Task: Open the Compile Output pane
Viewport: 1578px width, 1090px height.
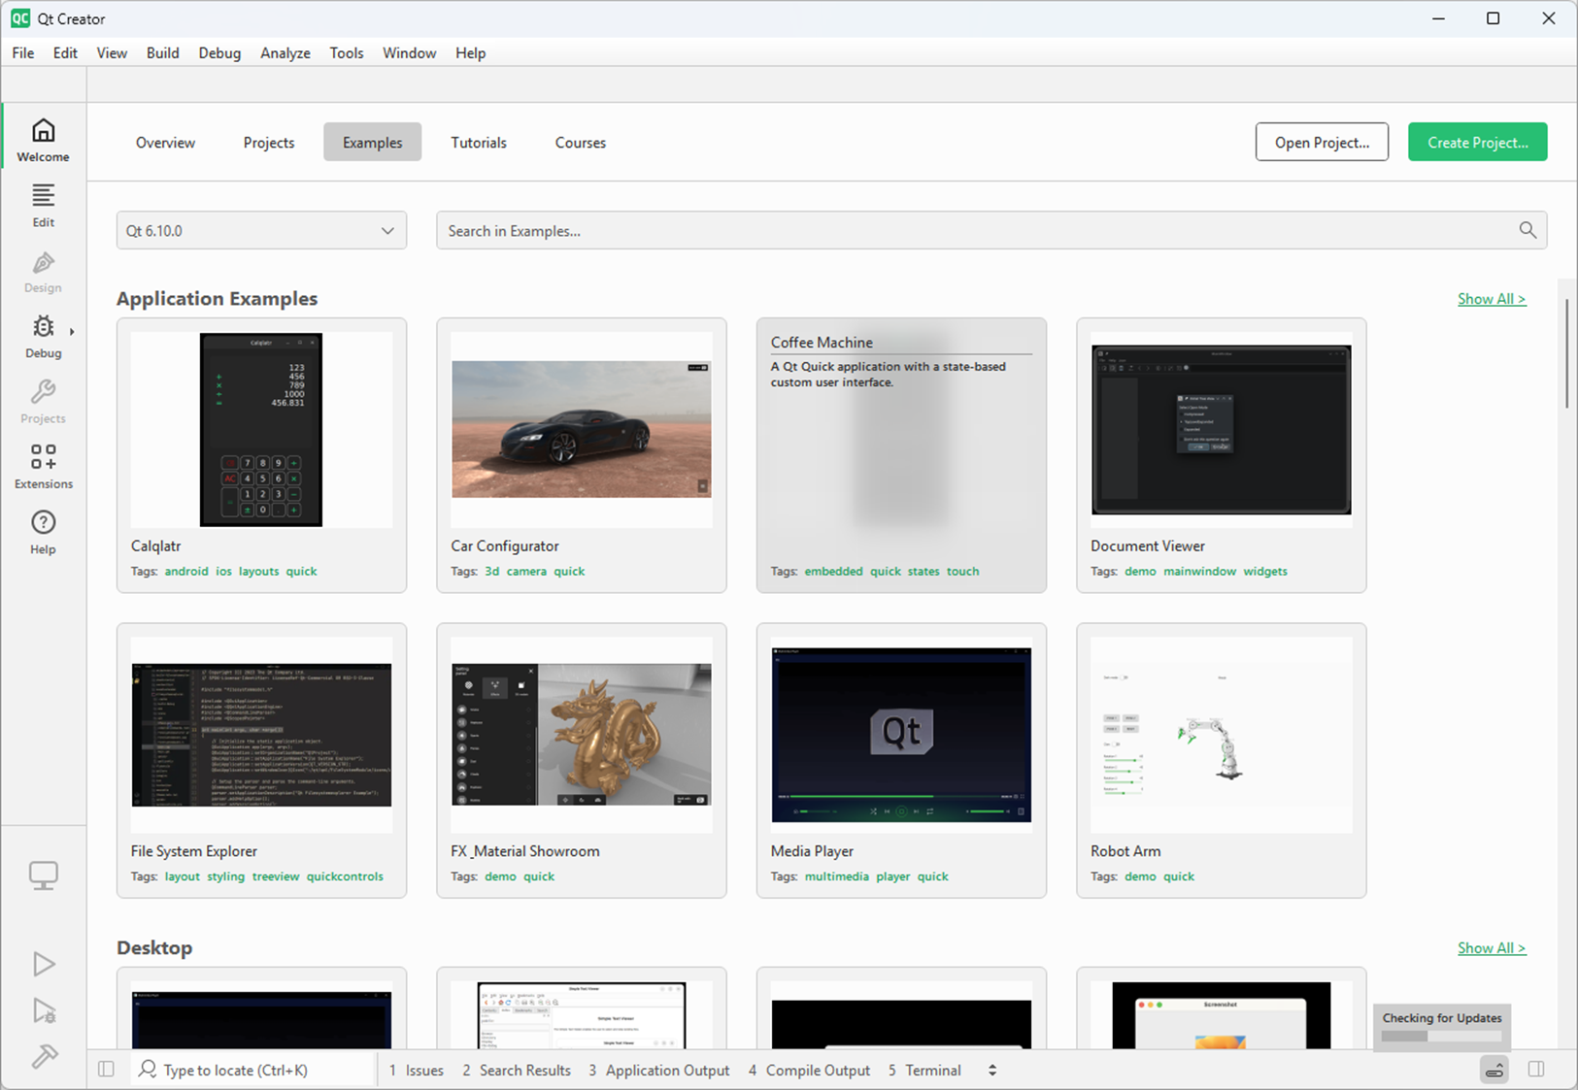Action: pyautogui.click(x=809, y=1070)
